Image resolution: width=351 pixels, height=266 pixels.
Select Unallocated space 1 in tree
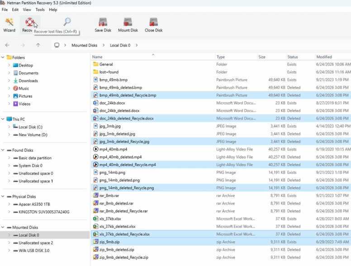(36, 181)
